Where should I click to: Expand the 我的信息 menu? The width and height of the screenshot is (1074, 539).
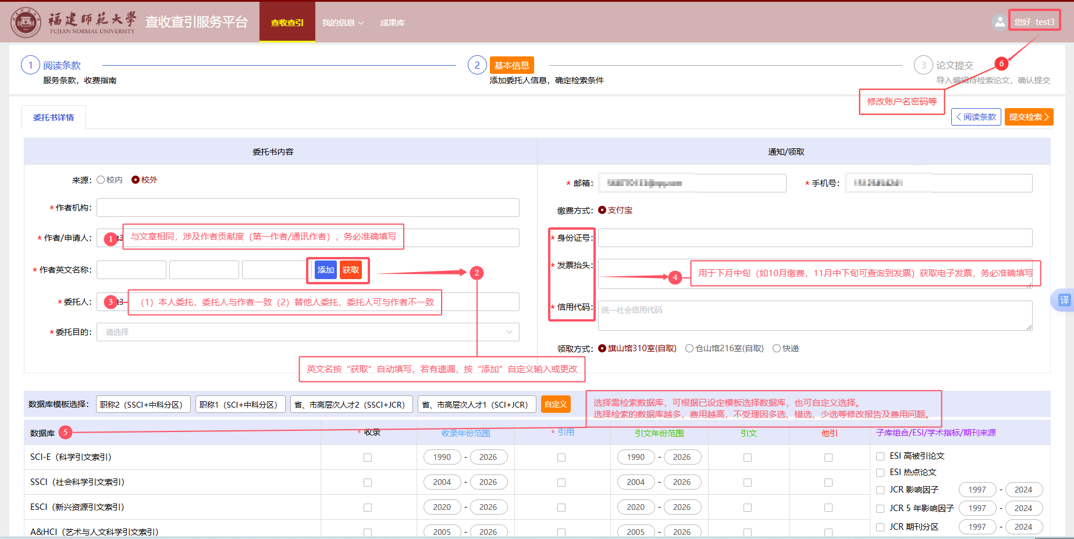pos(342,23)
